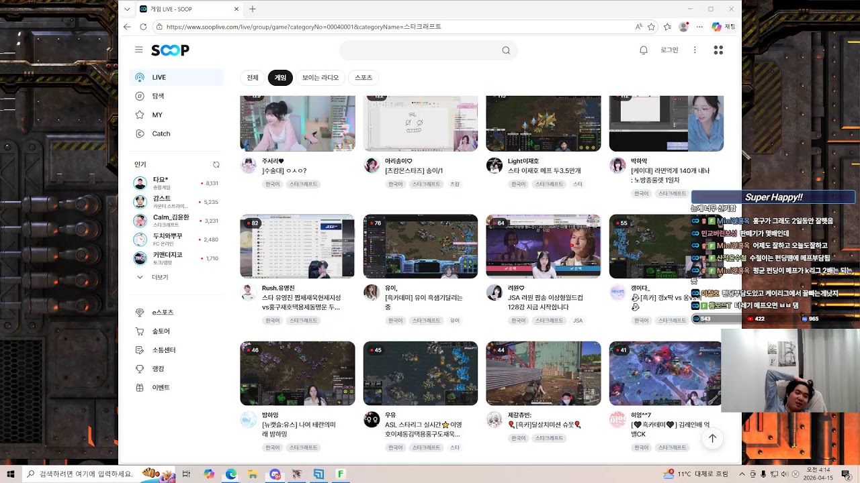Open the Windows Start menu

(11, 474)
